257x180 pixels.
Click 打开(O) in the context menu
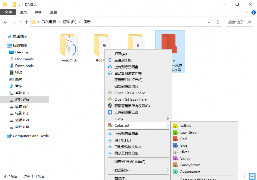138,54
